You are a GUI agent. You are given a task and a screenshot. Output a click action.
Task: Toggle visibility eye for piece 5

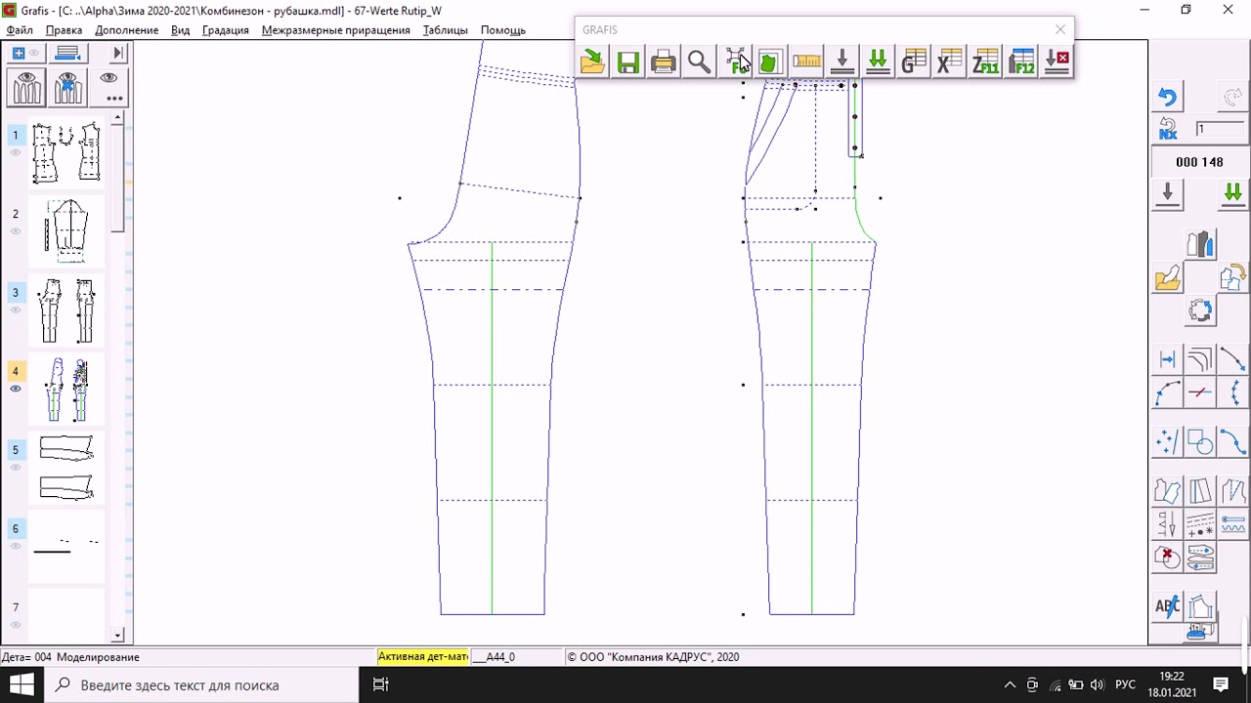click(16, 468)
